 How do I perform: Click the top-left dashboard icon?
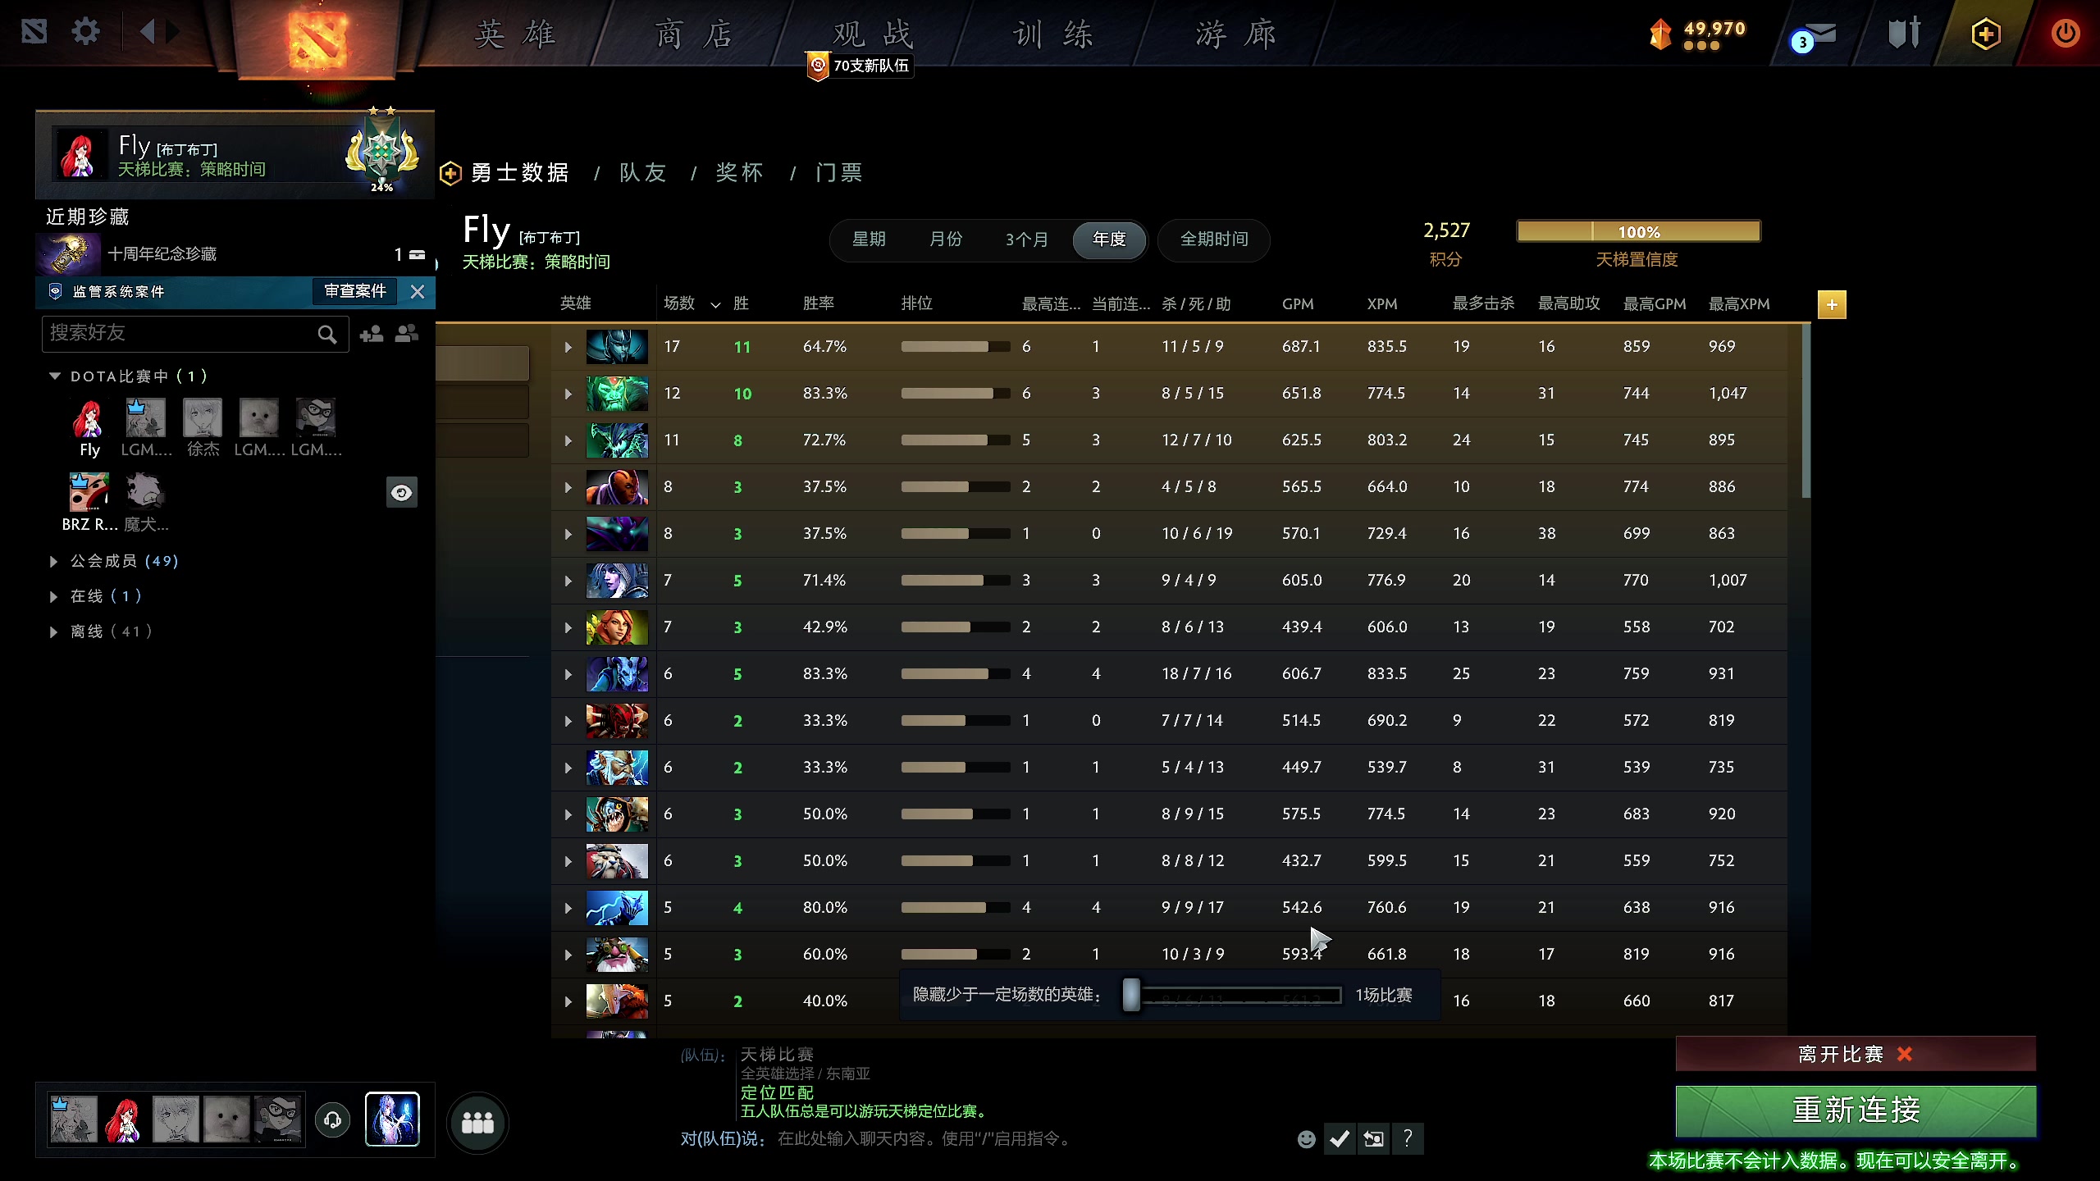pos(34,33)
